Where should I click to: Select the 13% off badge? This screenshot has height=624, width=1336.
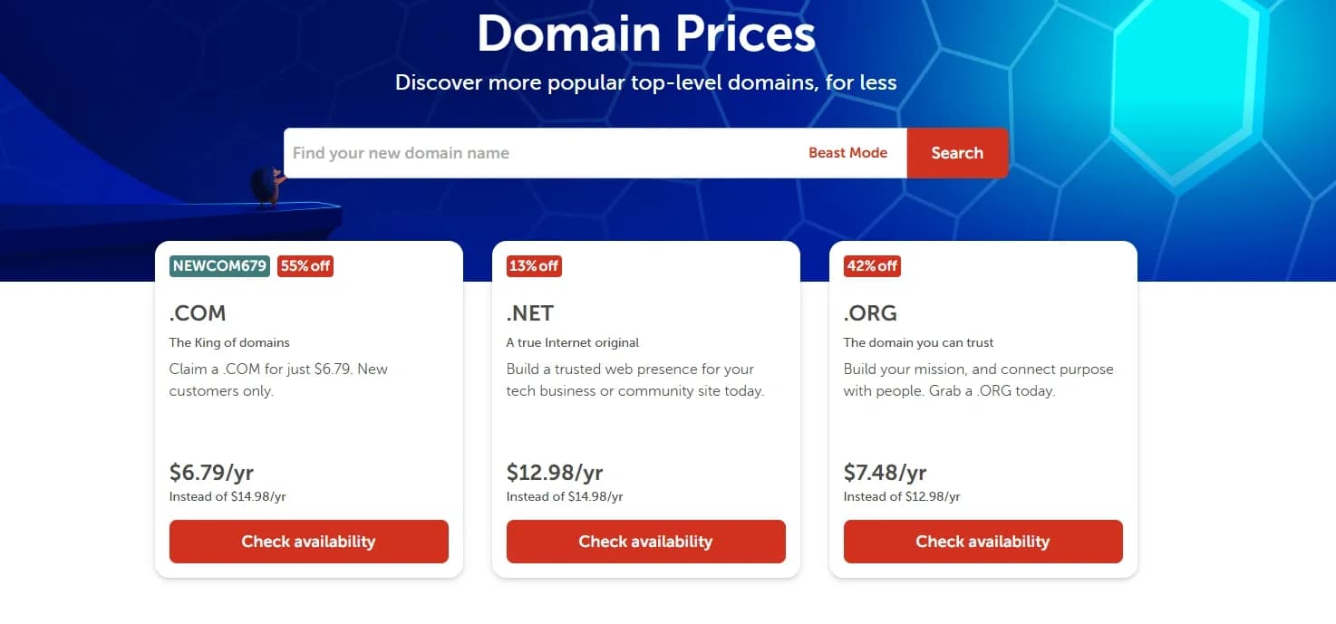533,265
